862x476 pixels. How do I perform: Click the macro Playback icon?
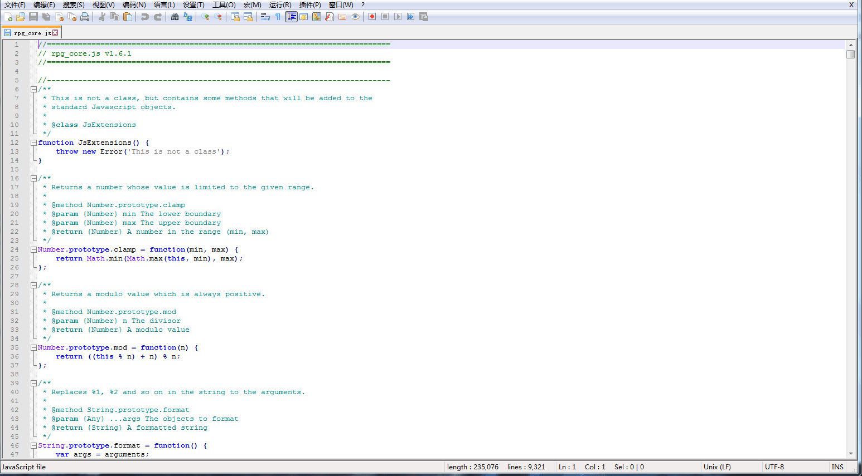point(398,17)
